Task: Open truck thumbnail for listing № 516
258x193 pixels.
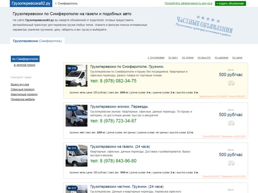Action: tap(76, 76)
